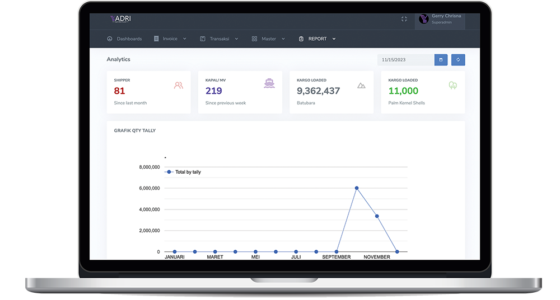The image size is (560, 300).
Task: Click the calendar button beside the date field
Action: [x=441, y=60]
